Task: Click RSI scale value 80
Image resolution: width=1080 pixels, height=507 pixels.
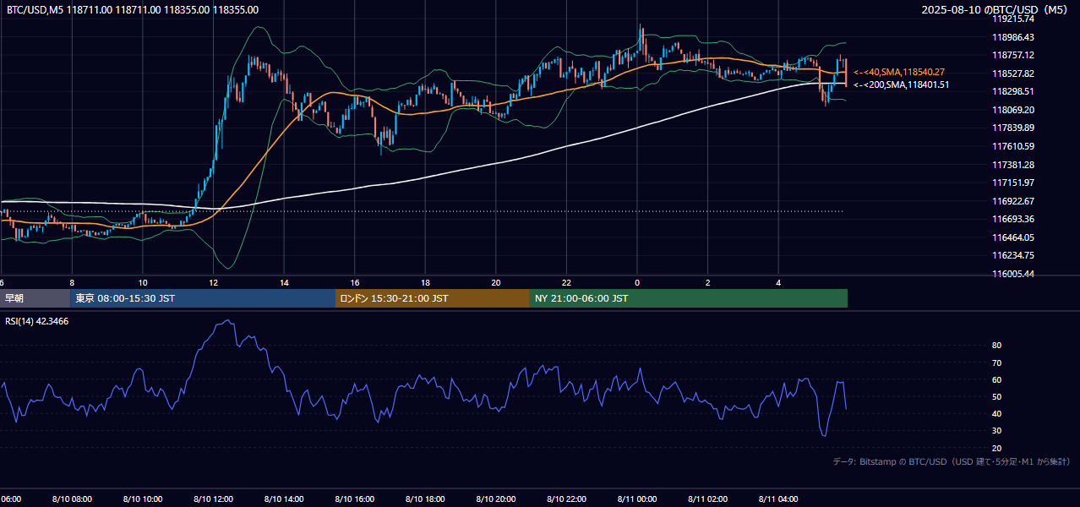Action: [997, 346]
